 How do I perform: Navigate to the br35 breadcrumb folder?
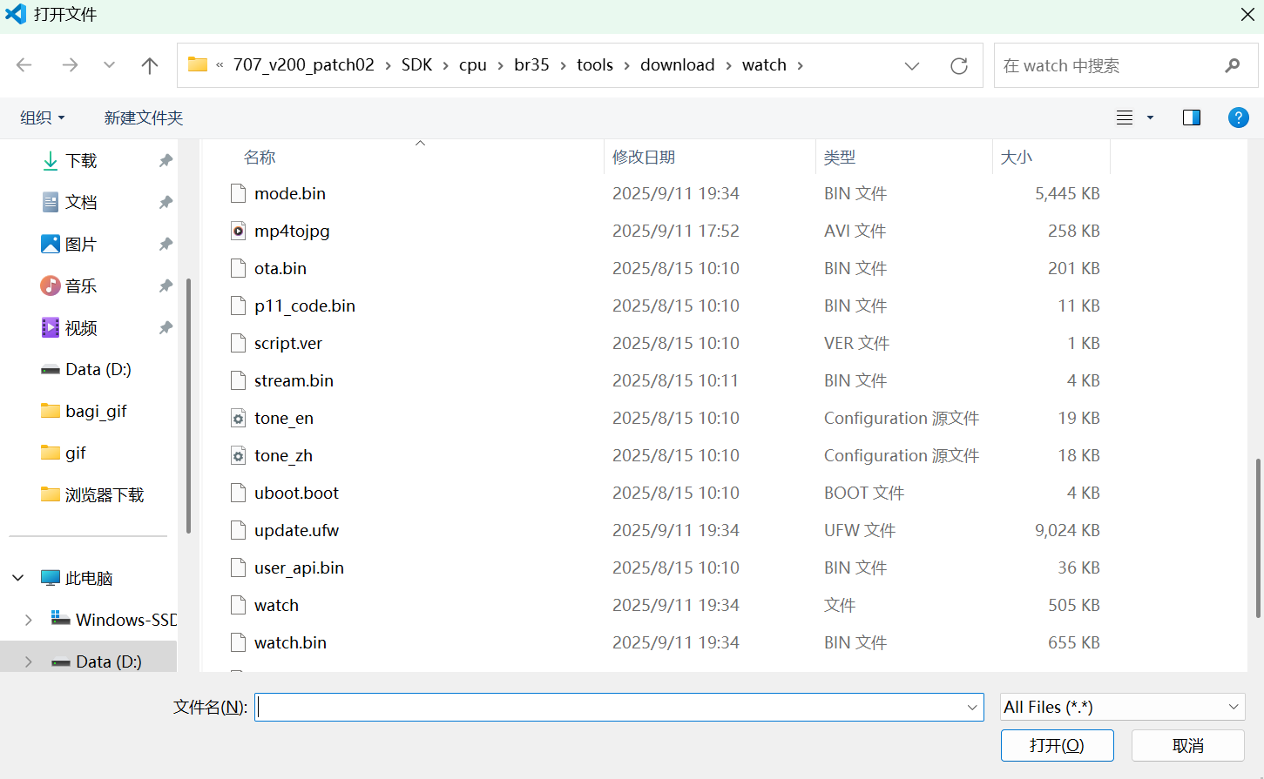pos(531,65)
